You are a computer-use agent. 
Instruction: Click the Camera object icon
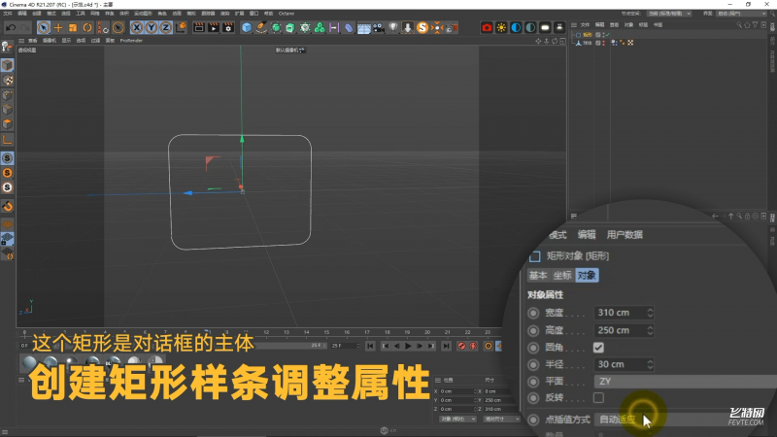coord(379,28)
